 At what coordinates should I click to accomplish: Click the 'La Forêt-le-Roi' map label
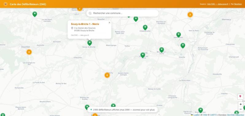pos(39,83)
